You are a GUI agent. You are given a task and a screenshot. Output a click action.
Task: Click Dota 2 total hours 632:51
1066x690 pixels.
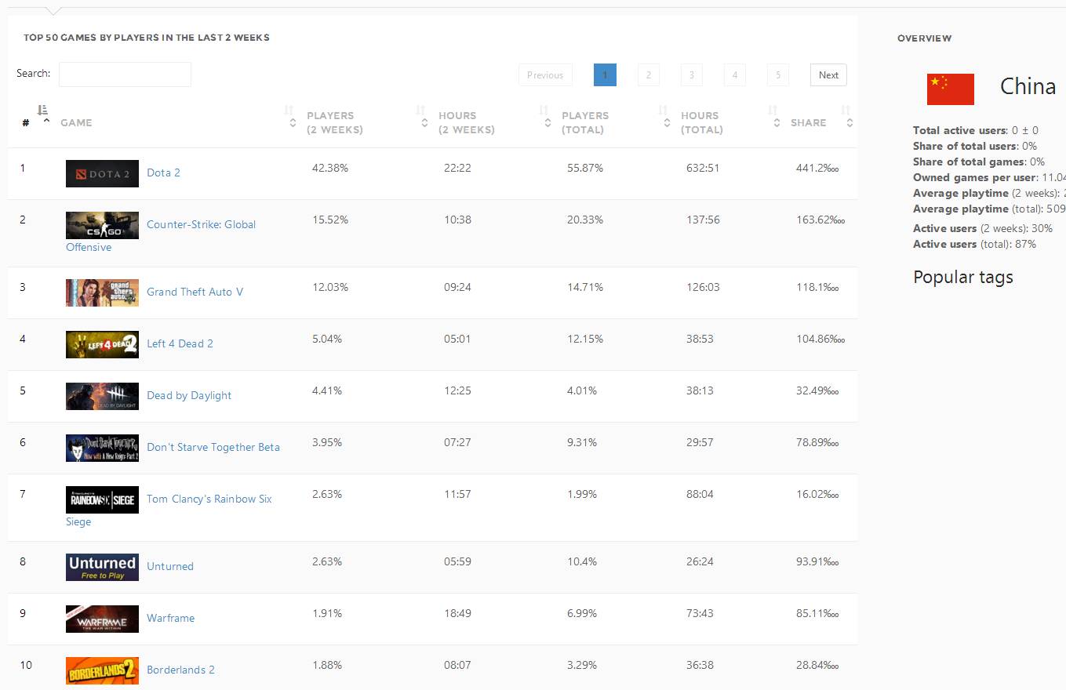click(x=703, y=168)
